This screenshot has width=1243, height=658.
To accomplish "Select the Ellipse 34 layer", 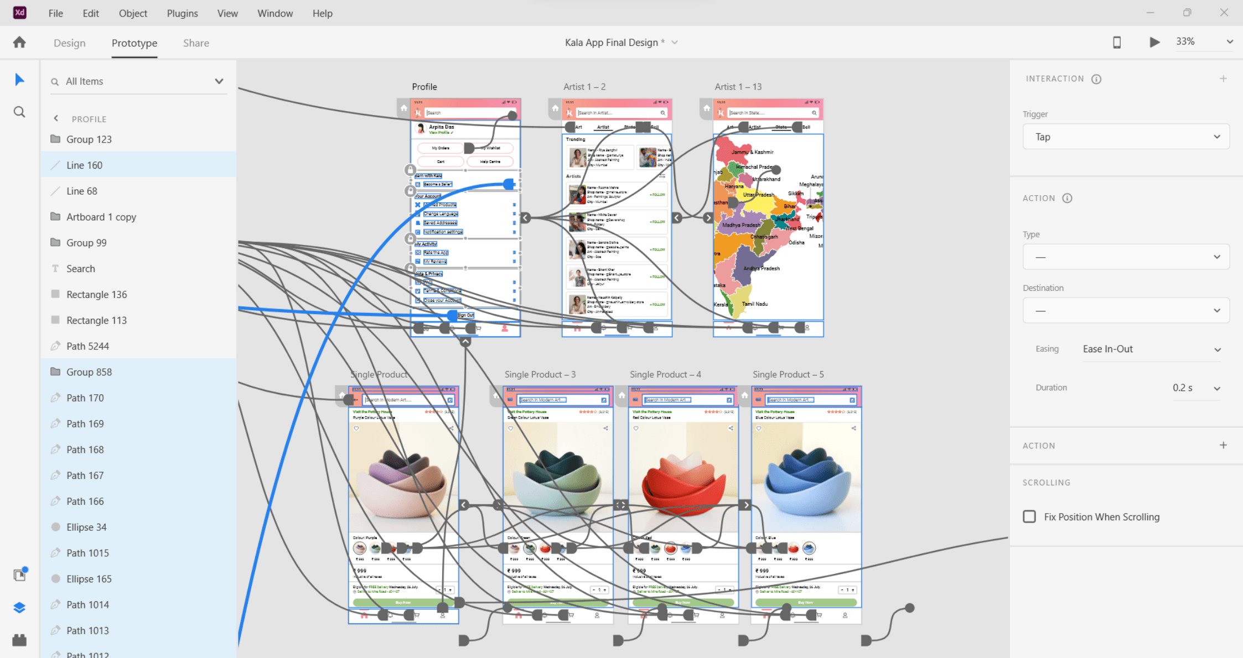I will [86, 528].
